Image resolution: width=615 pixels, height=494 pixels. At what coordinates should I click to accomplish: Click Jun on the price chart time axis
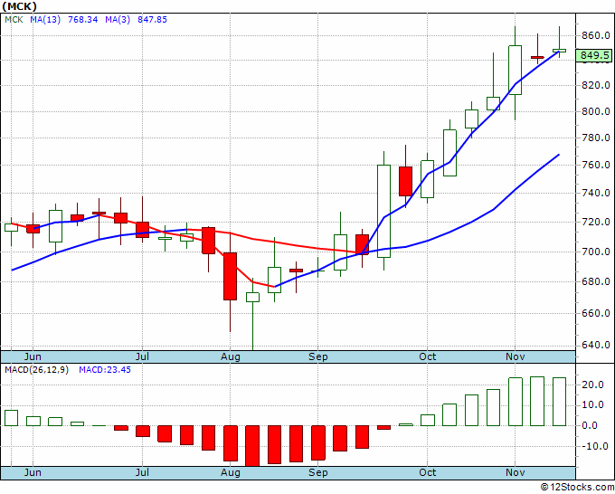coord(33,356)
